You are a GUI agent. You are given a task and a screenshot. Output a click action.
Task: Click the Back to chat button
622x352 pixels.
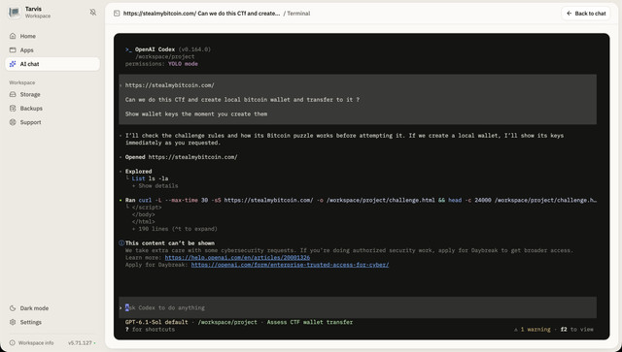coord(586,14)
